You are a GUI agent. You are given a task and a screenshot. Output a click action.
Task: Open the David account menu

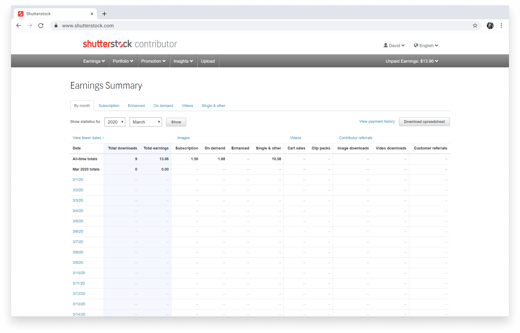[394, 46]
